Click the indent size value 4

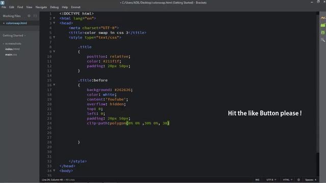click(315, 179)
